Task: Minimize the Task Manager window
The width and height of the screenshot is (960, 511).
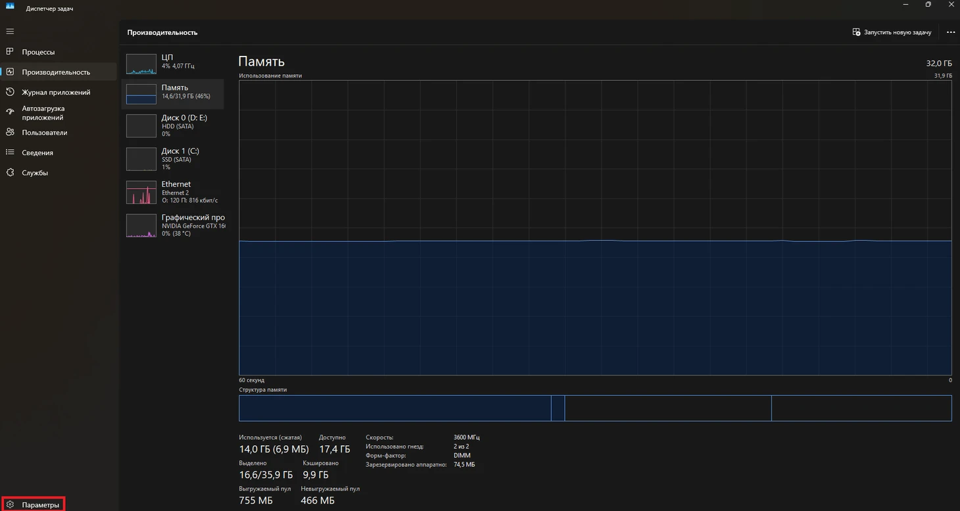Action: click(x=905, y=4)
